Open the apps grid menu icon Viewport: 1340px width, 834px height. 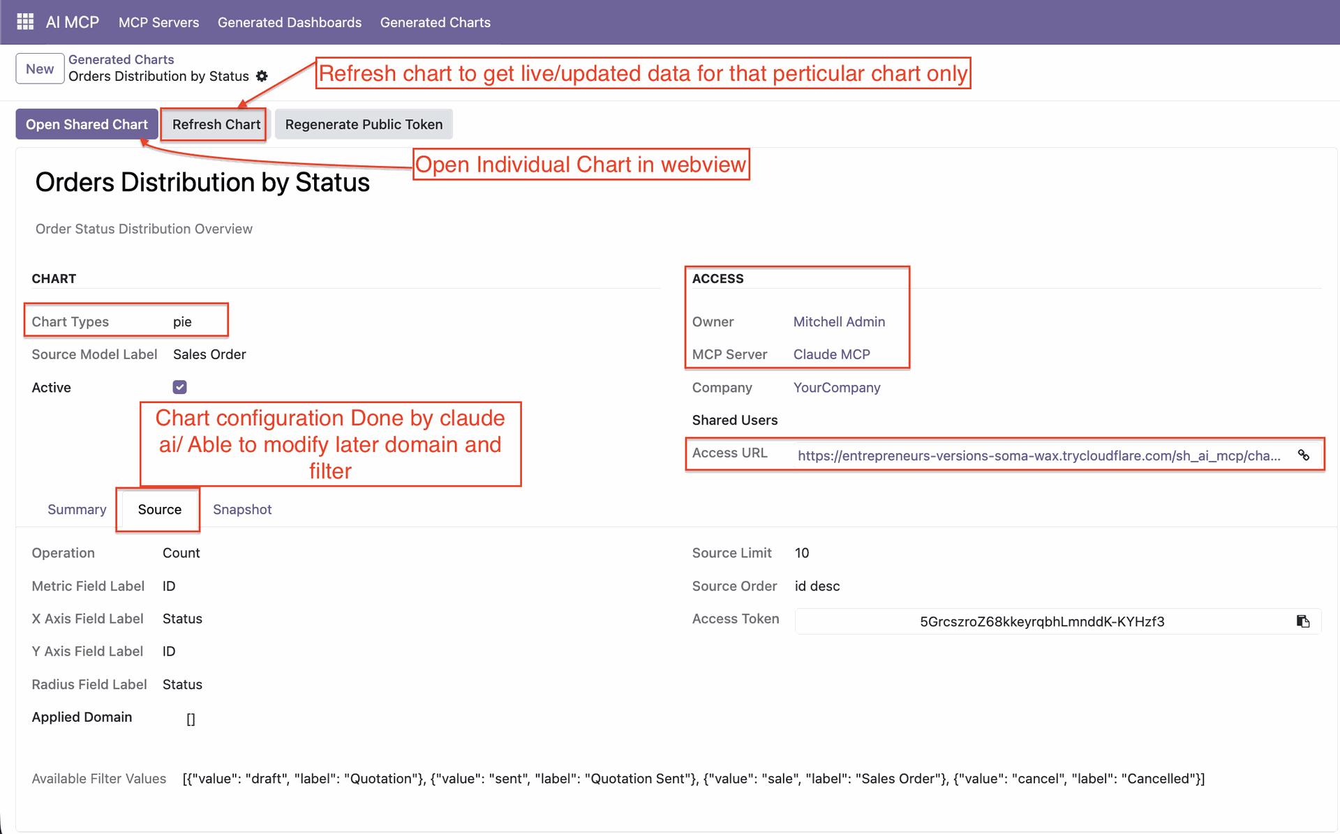click(x=25, y=22)
